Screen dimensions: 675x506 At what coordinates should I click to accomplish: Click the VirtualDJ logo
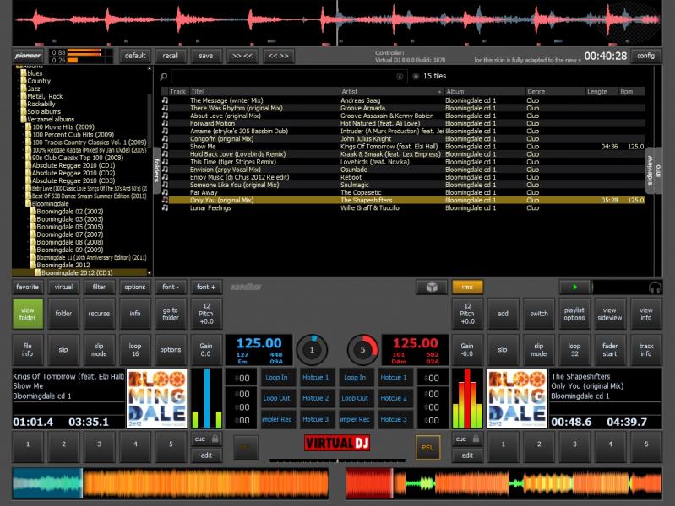point(337,443)
